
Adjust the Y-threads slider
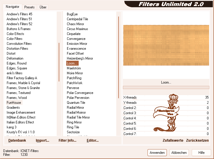[x=166, y=103]
